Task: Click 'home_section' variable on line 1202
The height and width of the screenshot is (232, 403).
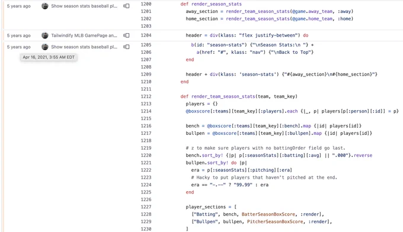Action: (201, 19)
